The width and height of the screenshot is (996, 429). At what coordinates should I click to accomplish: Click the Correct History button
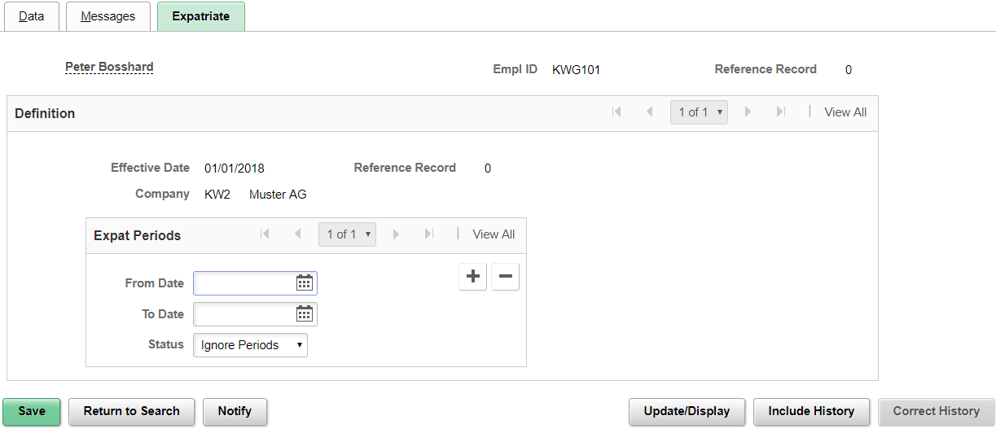(937, 411)
